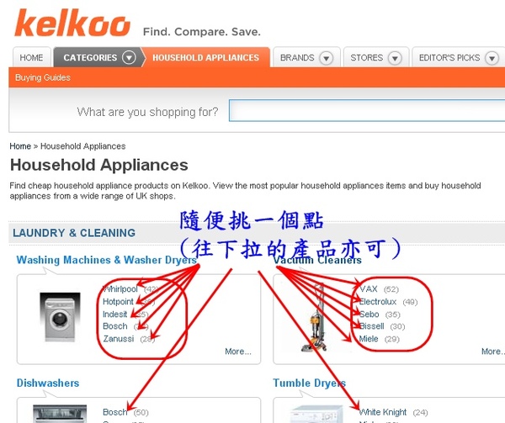Open the washing machine thumbnail image
This screenshot has width=505, height=423.
[x=60, y=317]
